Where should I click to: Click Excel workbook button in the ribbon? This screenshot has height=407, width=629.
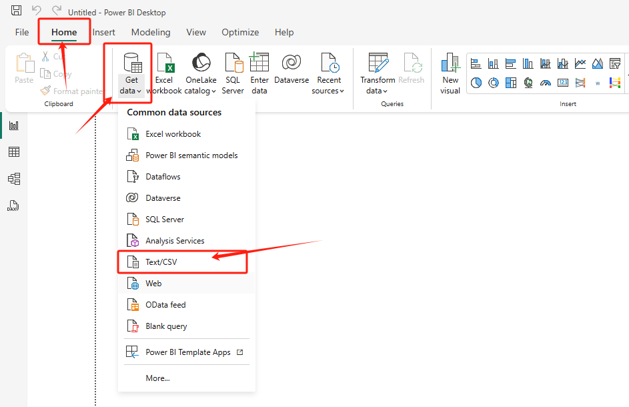[x=164, y=73]
